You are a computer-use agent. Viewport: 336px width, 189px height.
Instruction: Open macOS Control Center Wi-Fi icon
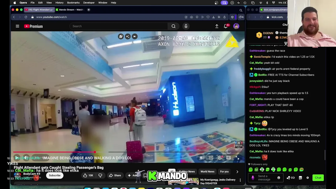point(261,3)
